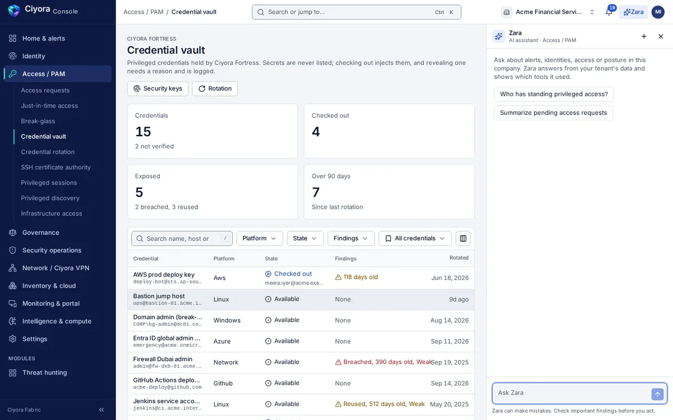Open MI user avatar menu
Screen dimensions: 673x420
(658, 12)
